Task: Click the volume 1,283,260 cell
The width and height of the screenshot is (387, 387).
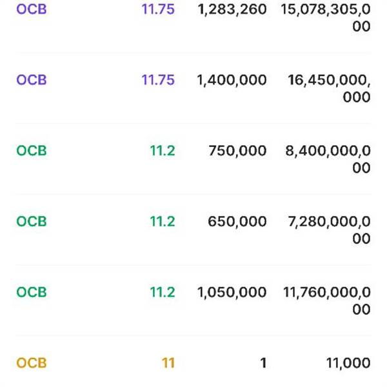Action: tap(230, 10)
